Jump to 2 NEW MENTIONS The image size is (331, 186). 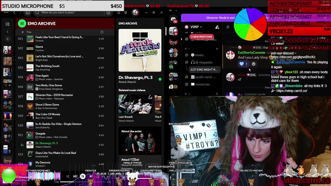pos(202,37)
